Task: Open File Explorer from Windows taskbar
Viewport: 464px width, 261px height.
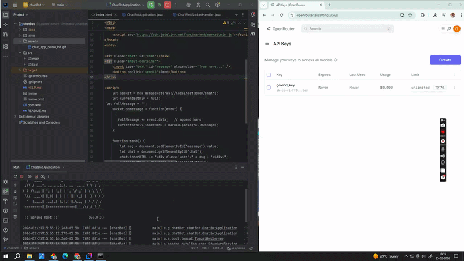Action: [x=30, y=256]
